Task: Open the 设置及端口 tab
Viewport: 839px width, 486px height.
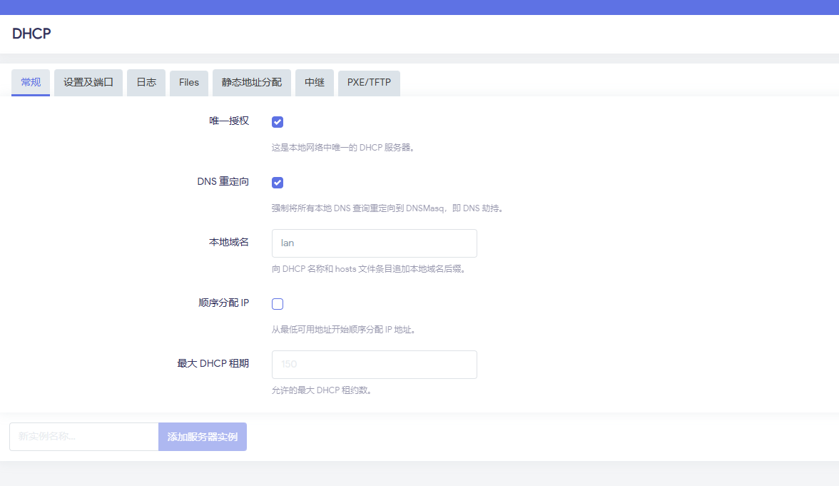Action: [88, 83]
